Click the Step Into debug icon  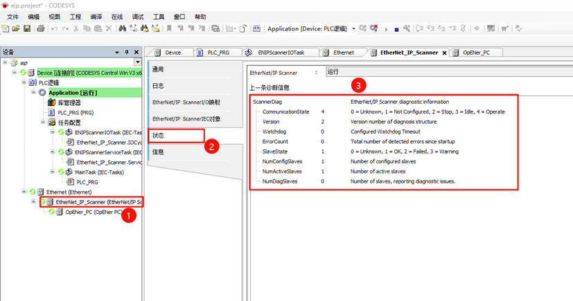pyautogui.click(x=430, y=28)
